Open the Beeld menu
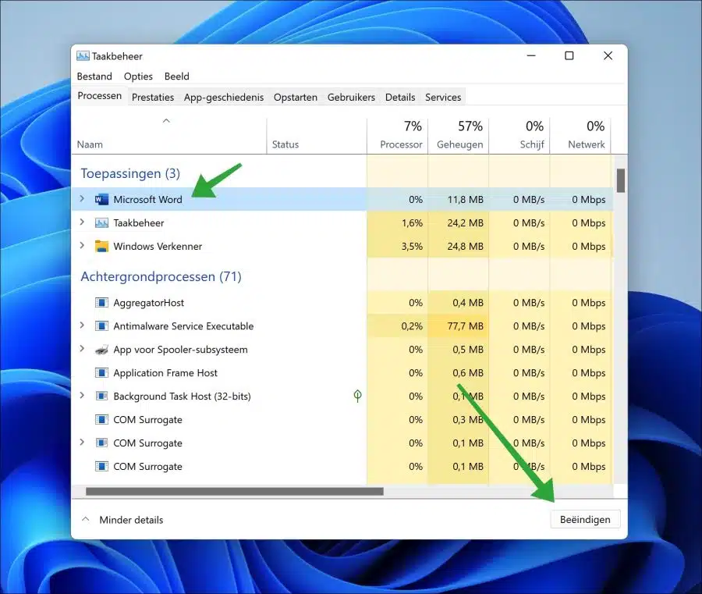 point(177,76)
